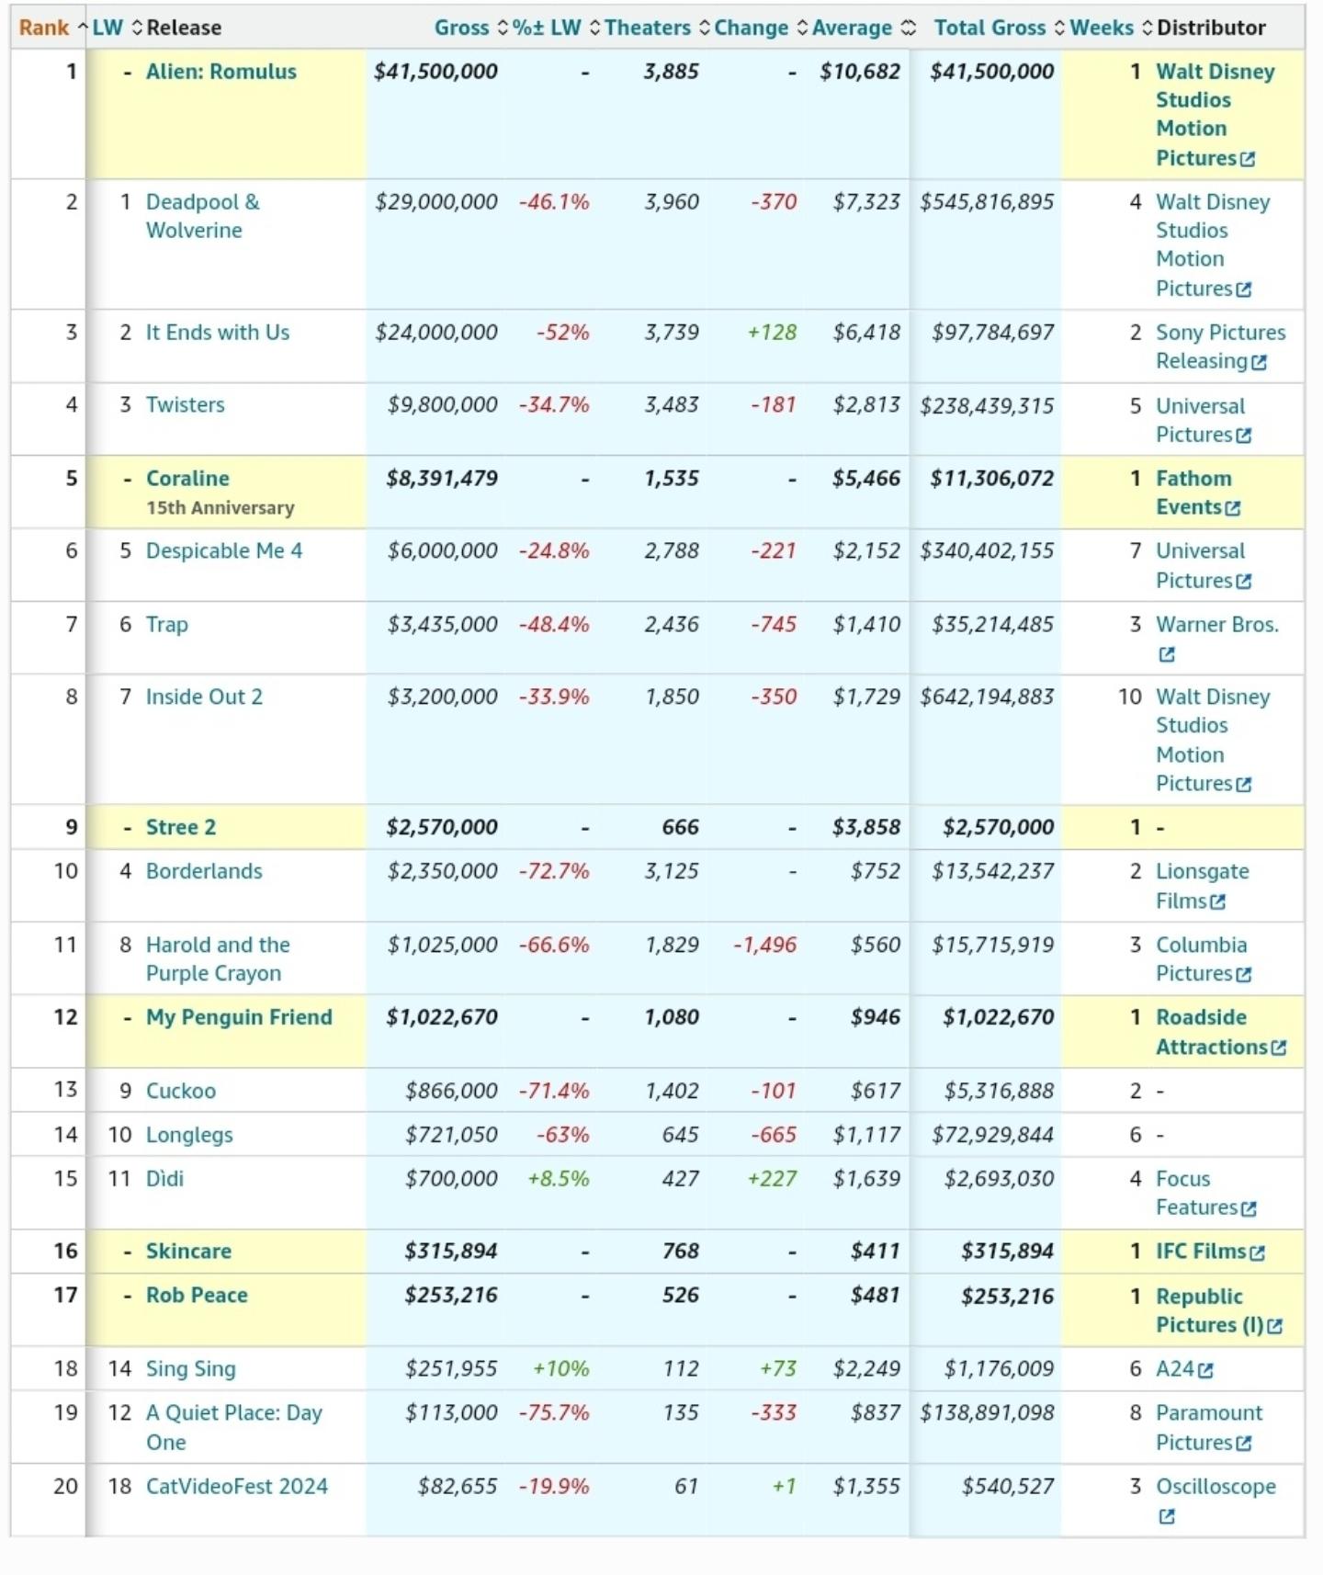The height and width of the screenshot is (1575, 1323).
Task: Open Lionsgate Films distributor link
Action: tap(1202, 887)
